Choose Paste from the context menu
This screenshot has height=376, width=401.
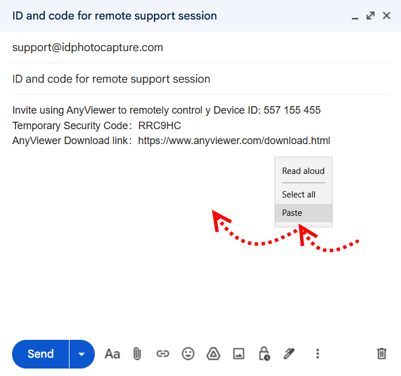tap(292, 213)
